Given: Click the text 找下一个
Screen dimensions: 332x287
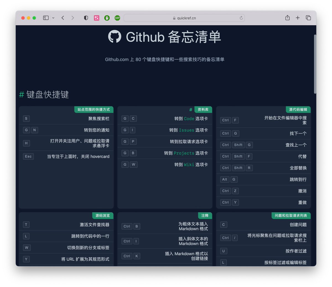Looking at the screenshot, I should click(x=298, y=133).
